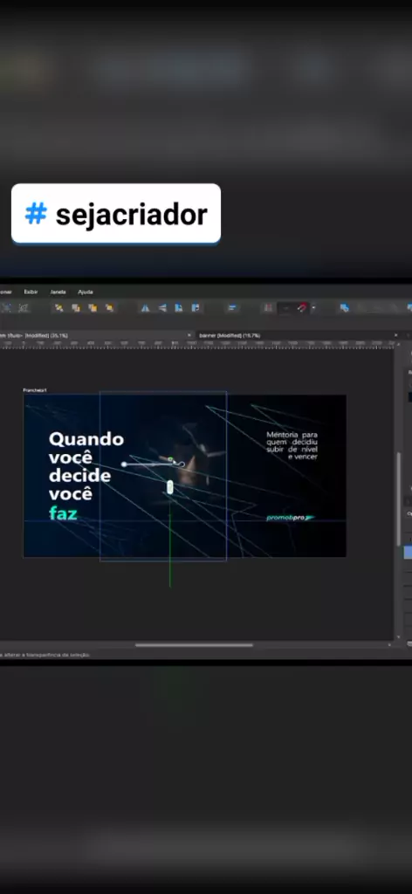412x894 pixels.
Task: Click the horizontal scrollbar below the canvas
Action: (194, 645)
